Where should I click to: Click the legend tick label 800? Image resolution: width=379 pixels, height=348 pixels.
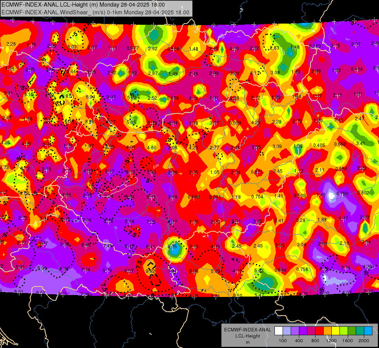[x=315, y=341]
